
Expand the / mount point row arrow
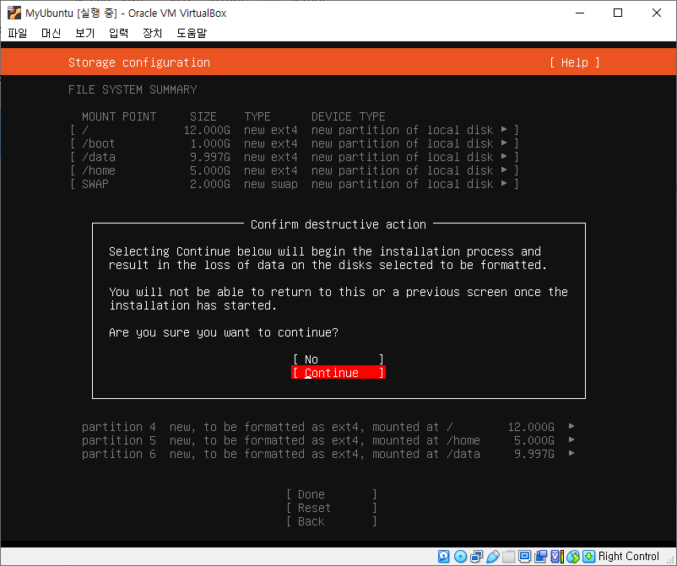pyautogui.click(x=504, y=129)
